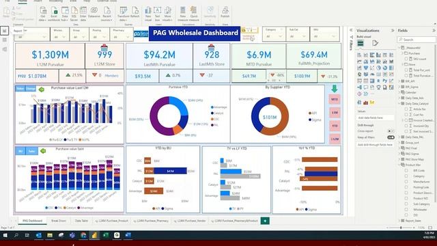Check the Wholesaler field
The height and width of the screenshot is (246, 437).
click(x=406, y=210)
